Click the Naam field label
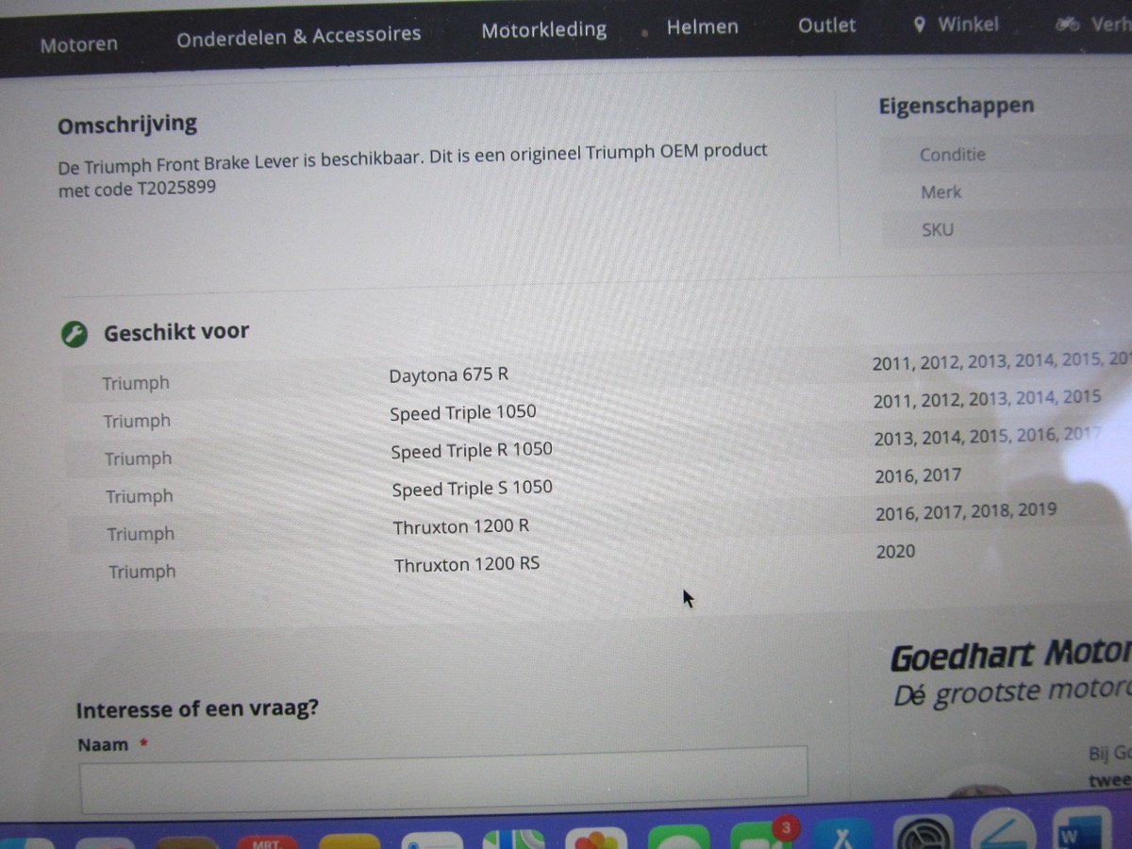1132x849 pixels. [x=103, y=745]
